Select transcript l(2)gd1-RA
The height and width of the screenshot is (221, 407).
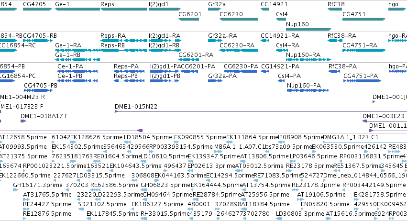point(165,41)
